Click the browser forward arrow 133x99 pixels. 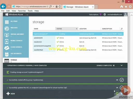tap(9, 6)
